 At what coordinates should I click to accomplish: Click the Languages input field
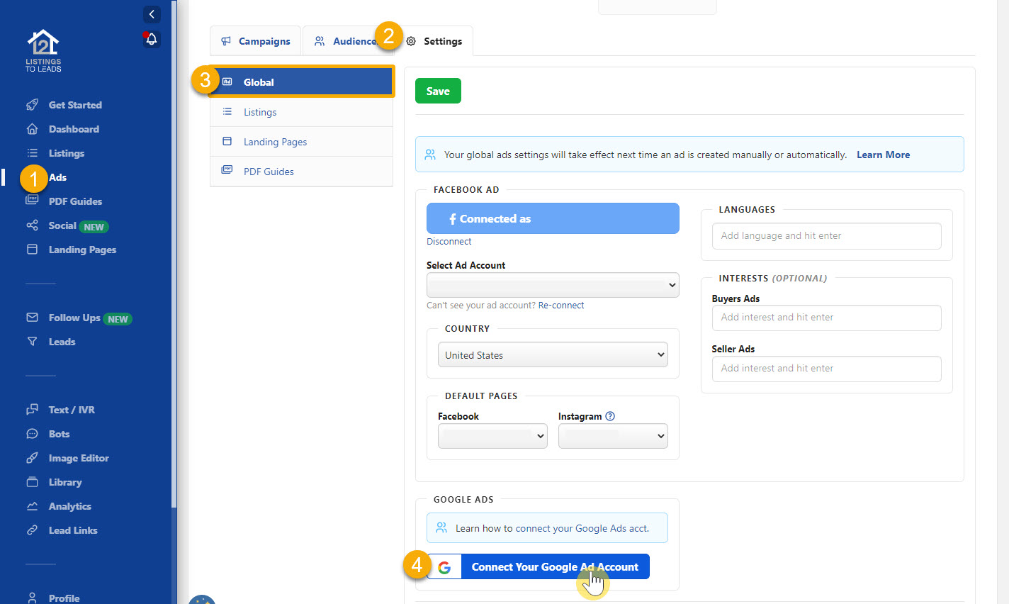tap(826, 236)
